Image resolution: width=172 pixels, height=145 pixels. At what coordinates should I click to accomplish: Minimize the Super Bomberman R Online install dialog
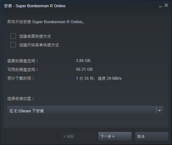click(x=160, y=6)
